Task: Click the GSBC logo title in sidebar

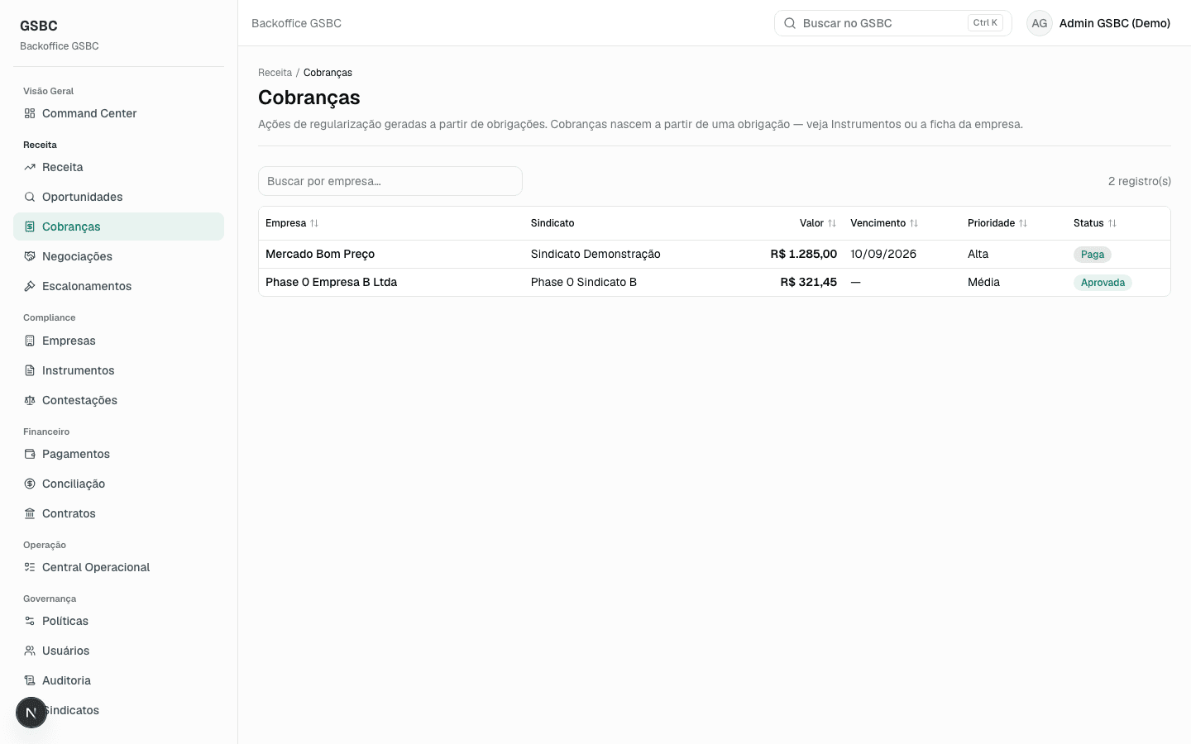Action: coord(39,26)
